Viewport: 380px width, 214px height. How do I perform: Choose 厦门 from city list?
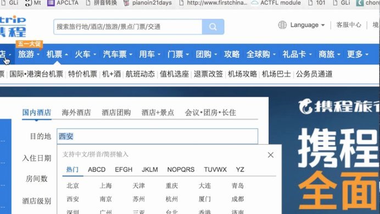pyautogui.click(x=204, y=199)
